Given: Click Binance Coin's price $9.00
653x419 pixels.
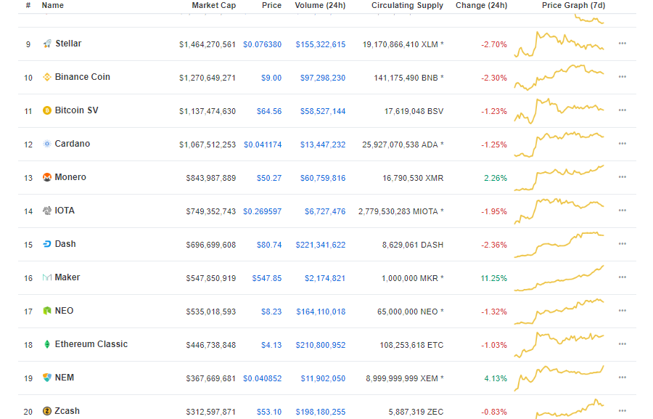Looking at the screenshot, I should [x=271, y=78].
